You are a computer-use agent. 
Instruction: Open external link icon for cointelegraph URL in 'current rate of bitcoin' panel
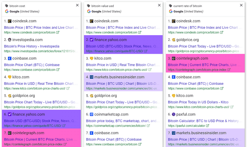229,70
